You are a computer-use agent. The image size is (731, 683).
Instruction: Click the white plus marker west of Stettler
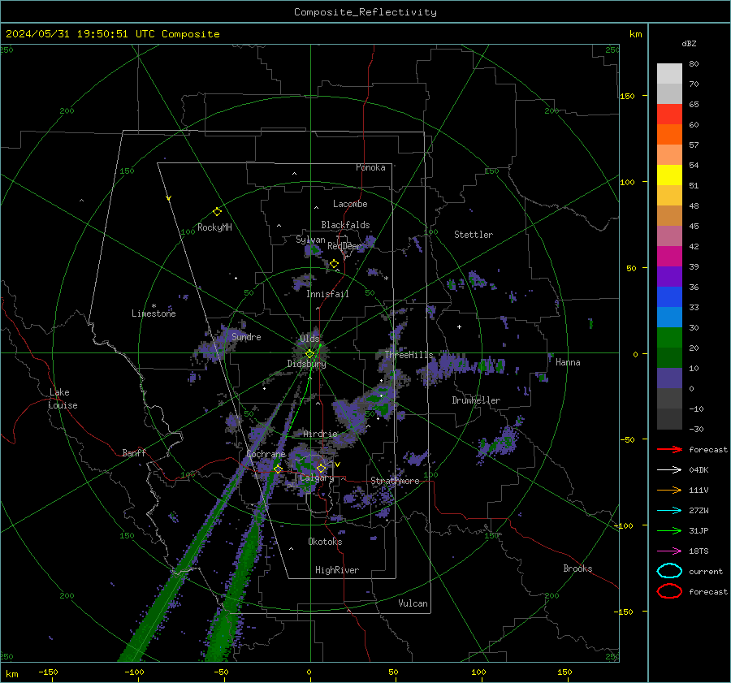click(459, 326)
